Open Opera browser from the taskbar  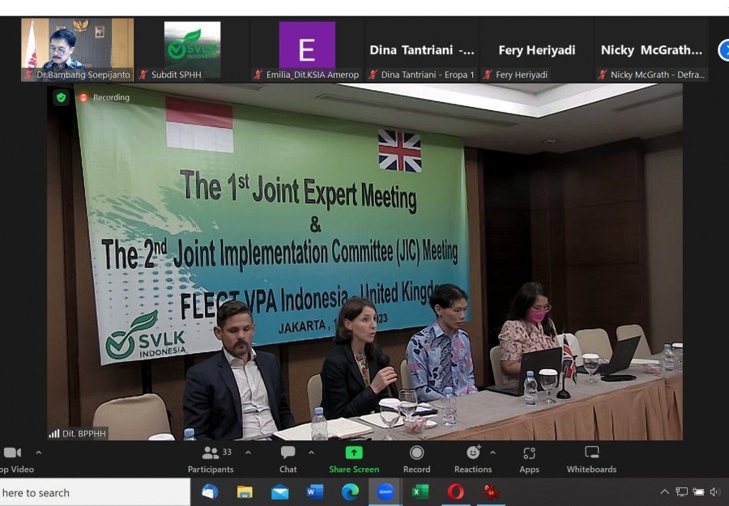455,491
